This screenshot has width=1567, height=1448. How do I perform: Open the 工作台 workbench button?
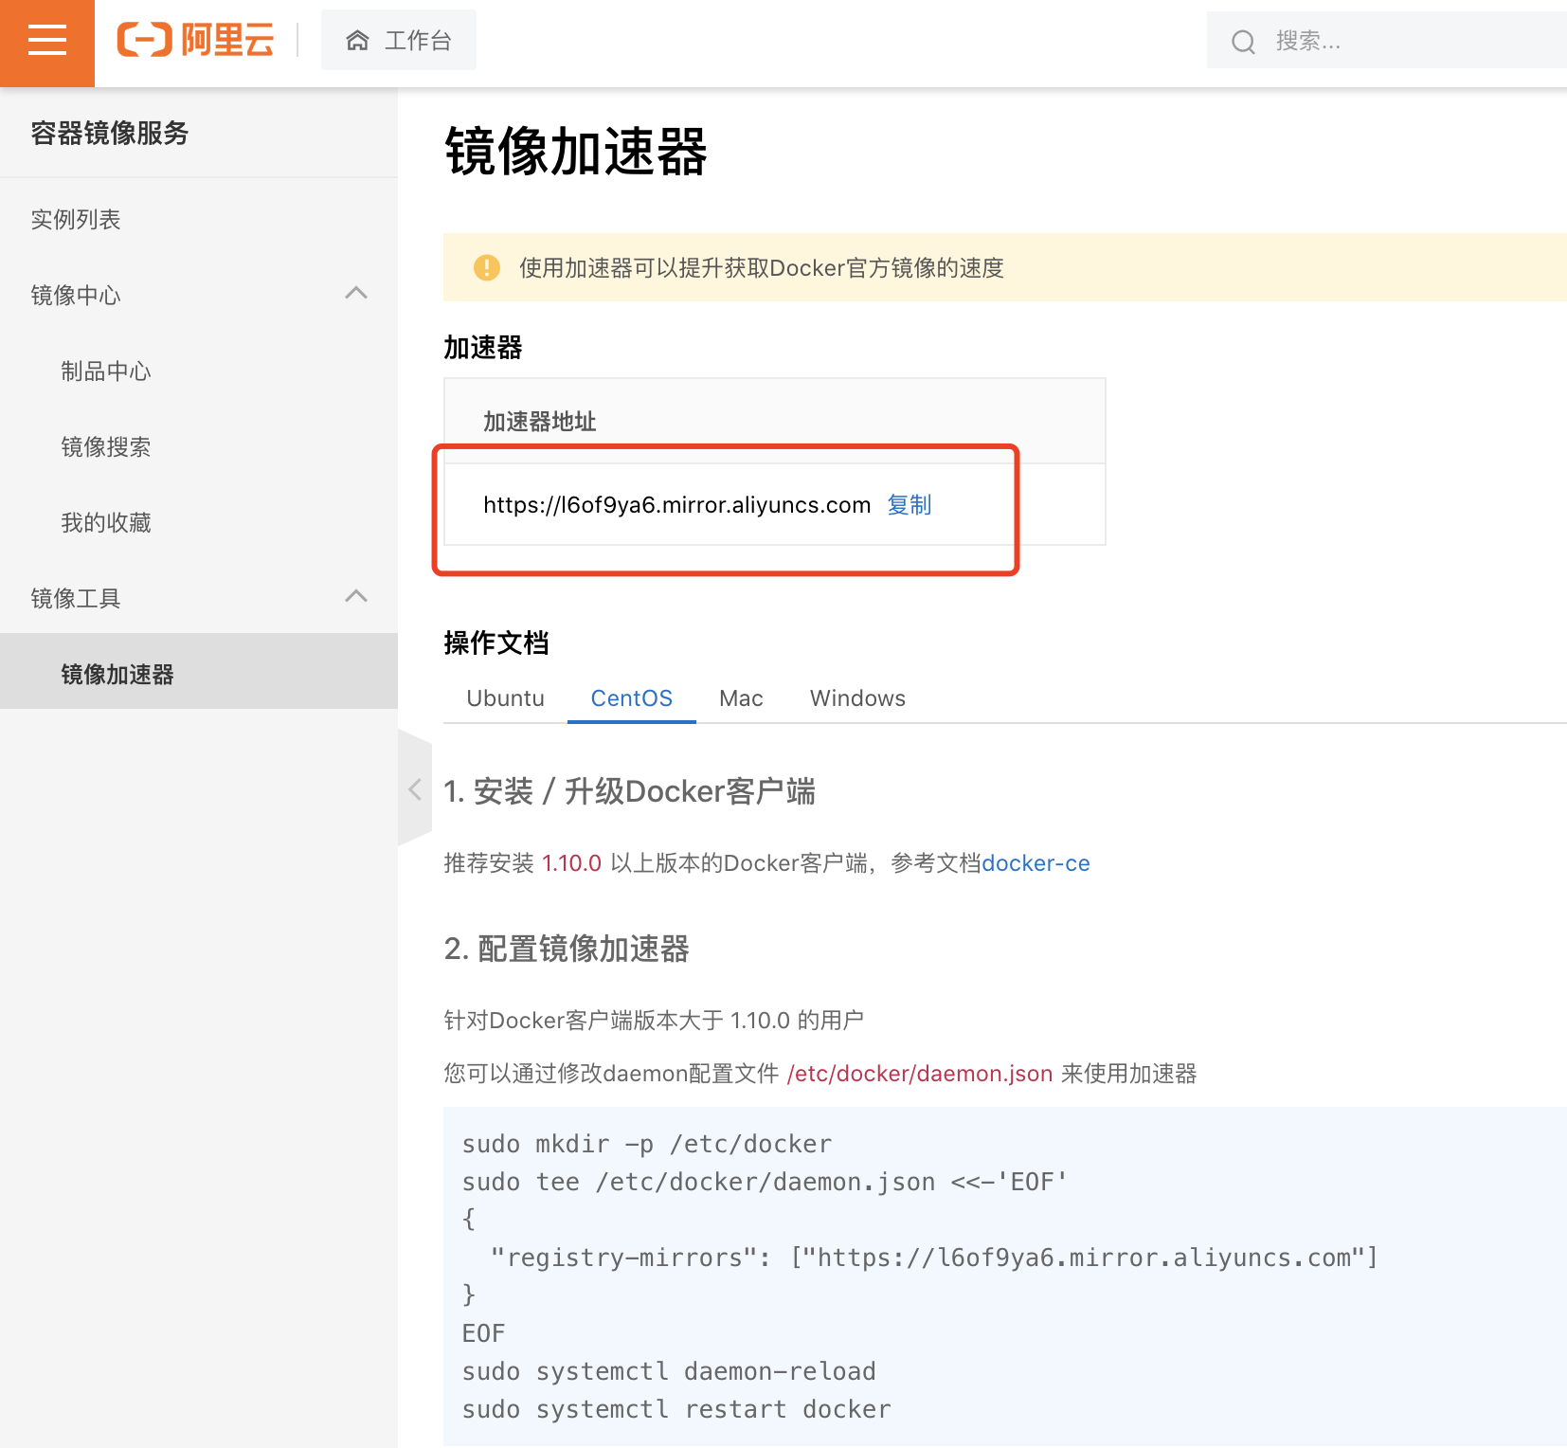399,41
